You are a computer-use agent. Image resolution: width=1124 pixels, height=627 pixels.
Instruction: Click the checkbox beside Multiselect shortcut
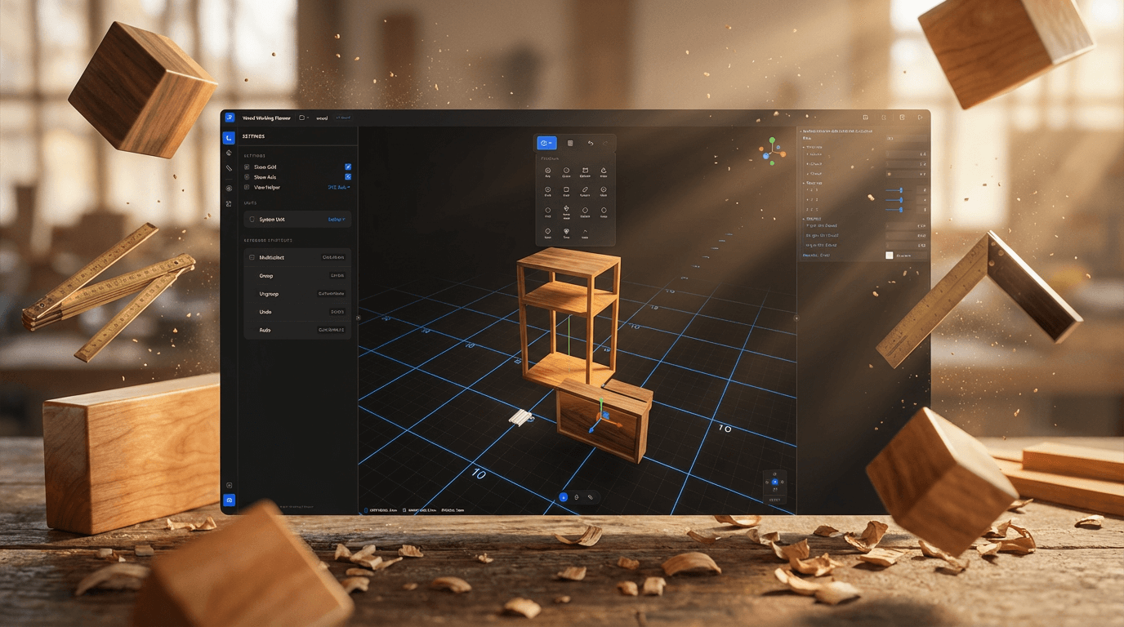click(252, 257)
